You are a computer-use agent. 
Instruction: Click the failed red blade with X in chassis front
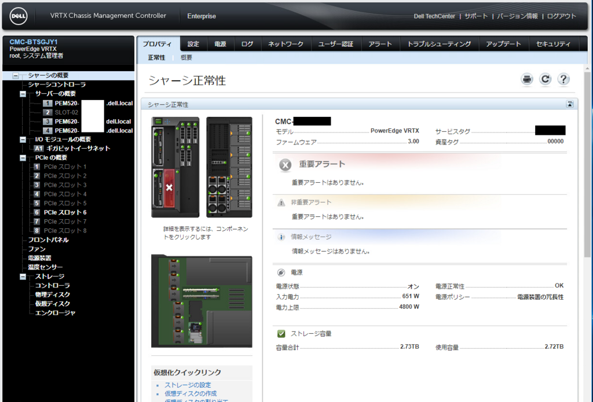click(169, 187)
